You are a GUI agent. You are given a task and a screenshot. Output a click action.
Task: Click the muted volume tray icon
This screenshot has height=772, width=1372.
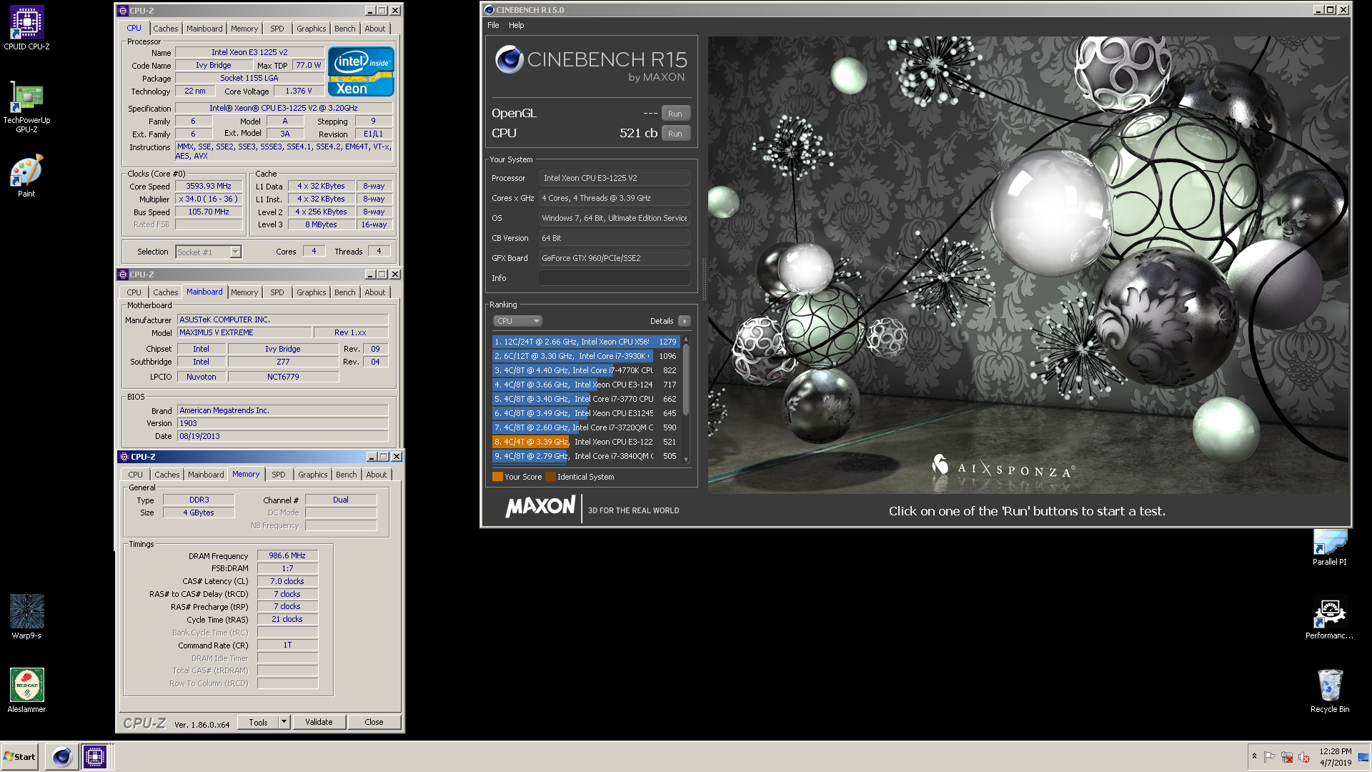[x=1304, y=757]
